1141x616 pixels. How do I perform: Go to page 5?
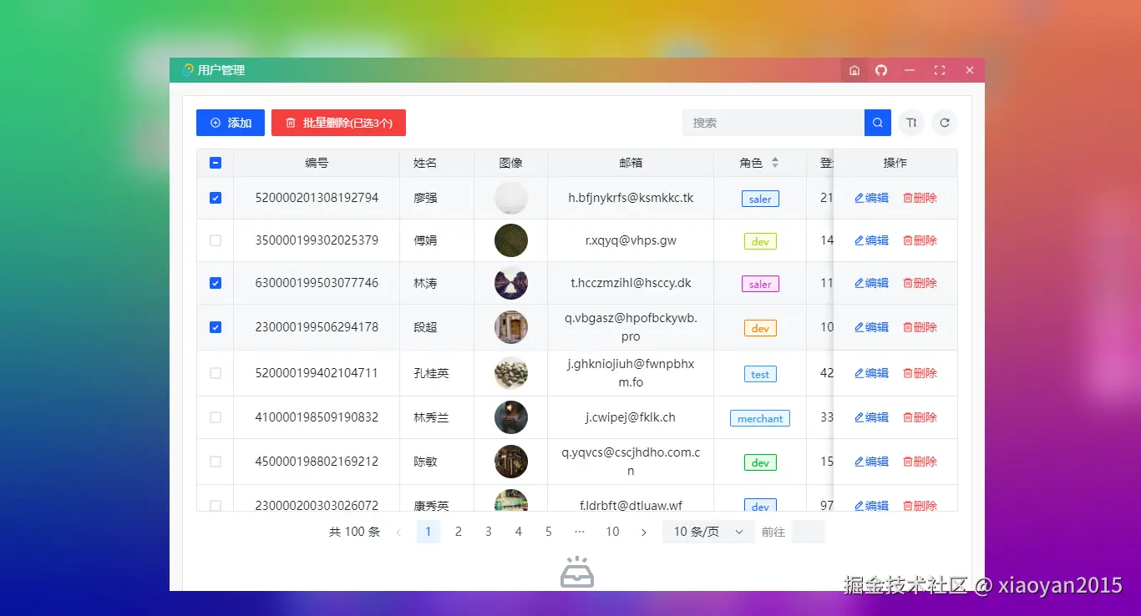[x=549, y=532]
